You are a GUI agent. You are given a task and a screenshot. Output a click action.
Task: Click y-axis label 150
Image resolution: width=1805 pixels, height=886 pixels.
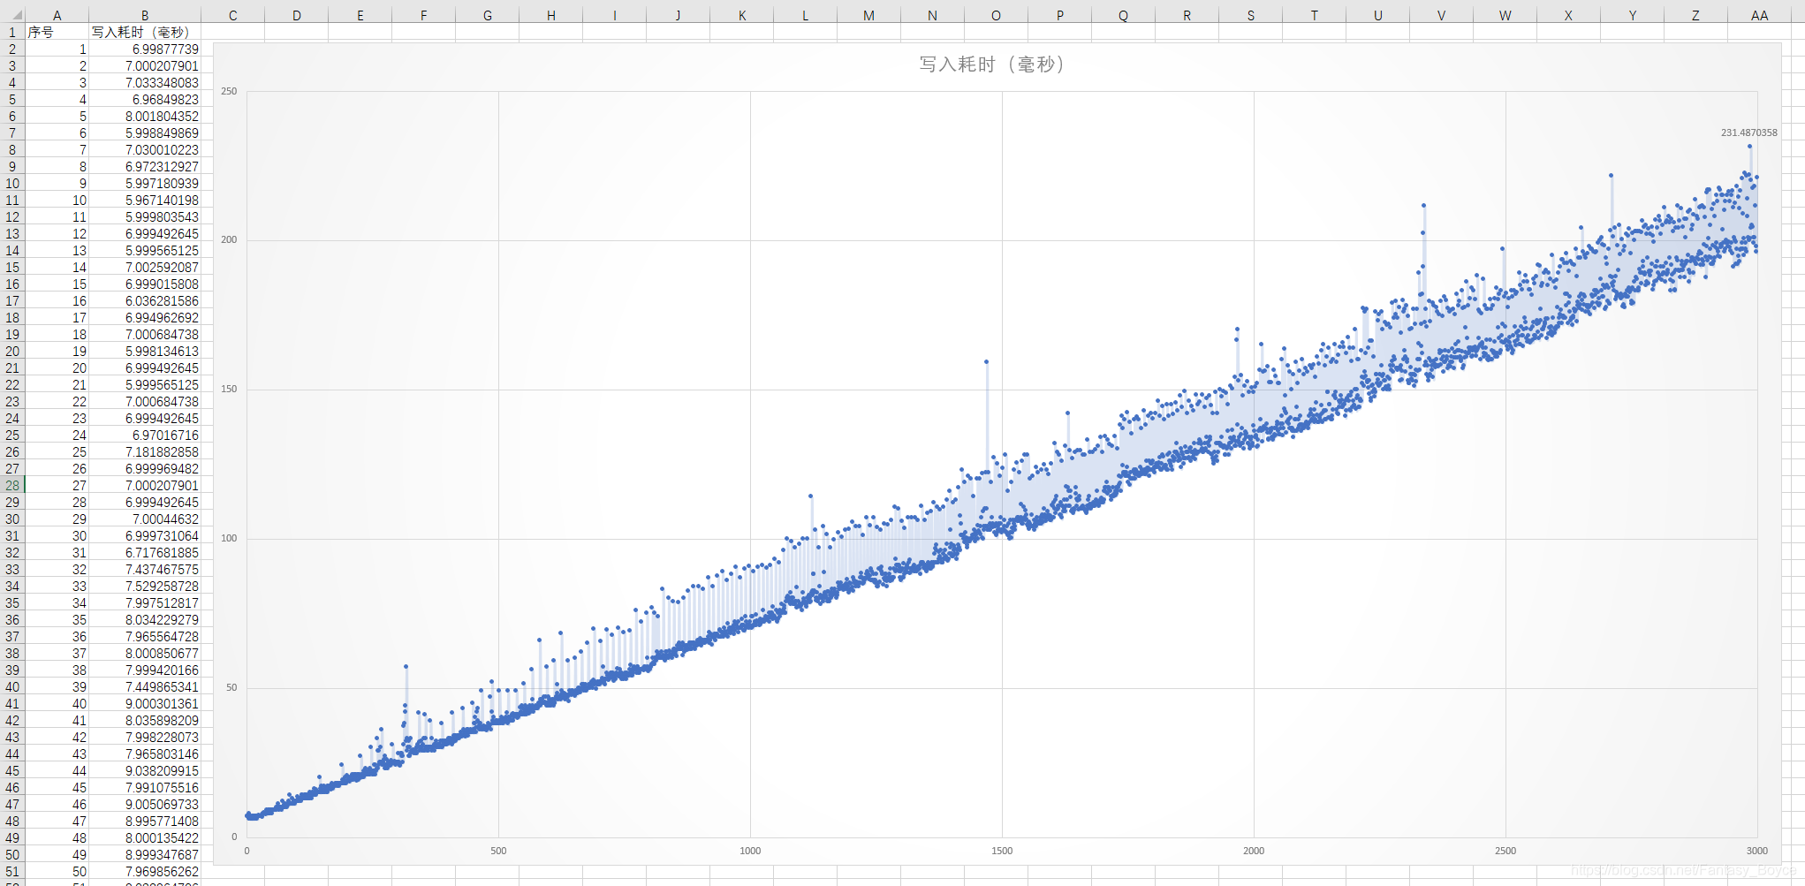pos(229,389)
